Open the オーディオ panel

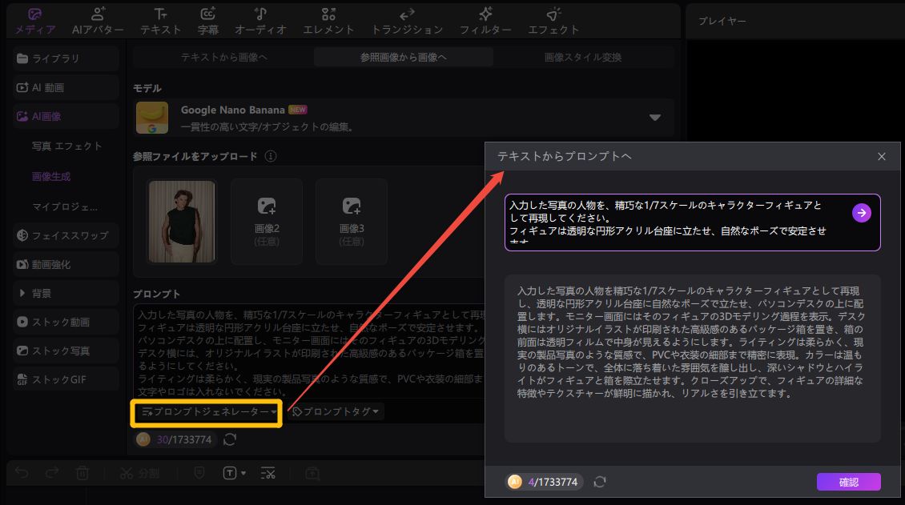[x=260, y=21]
